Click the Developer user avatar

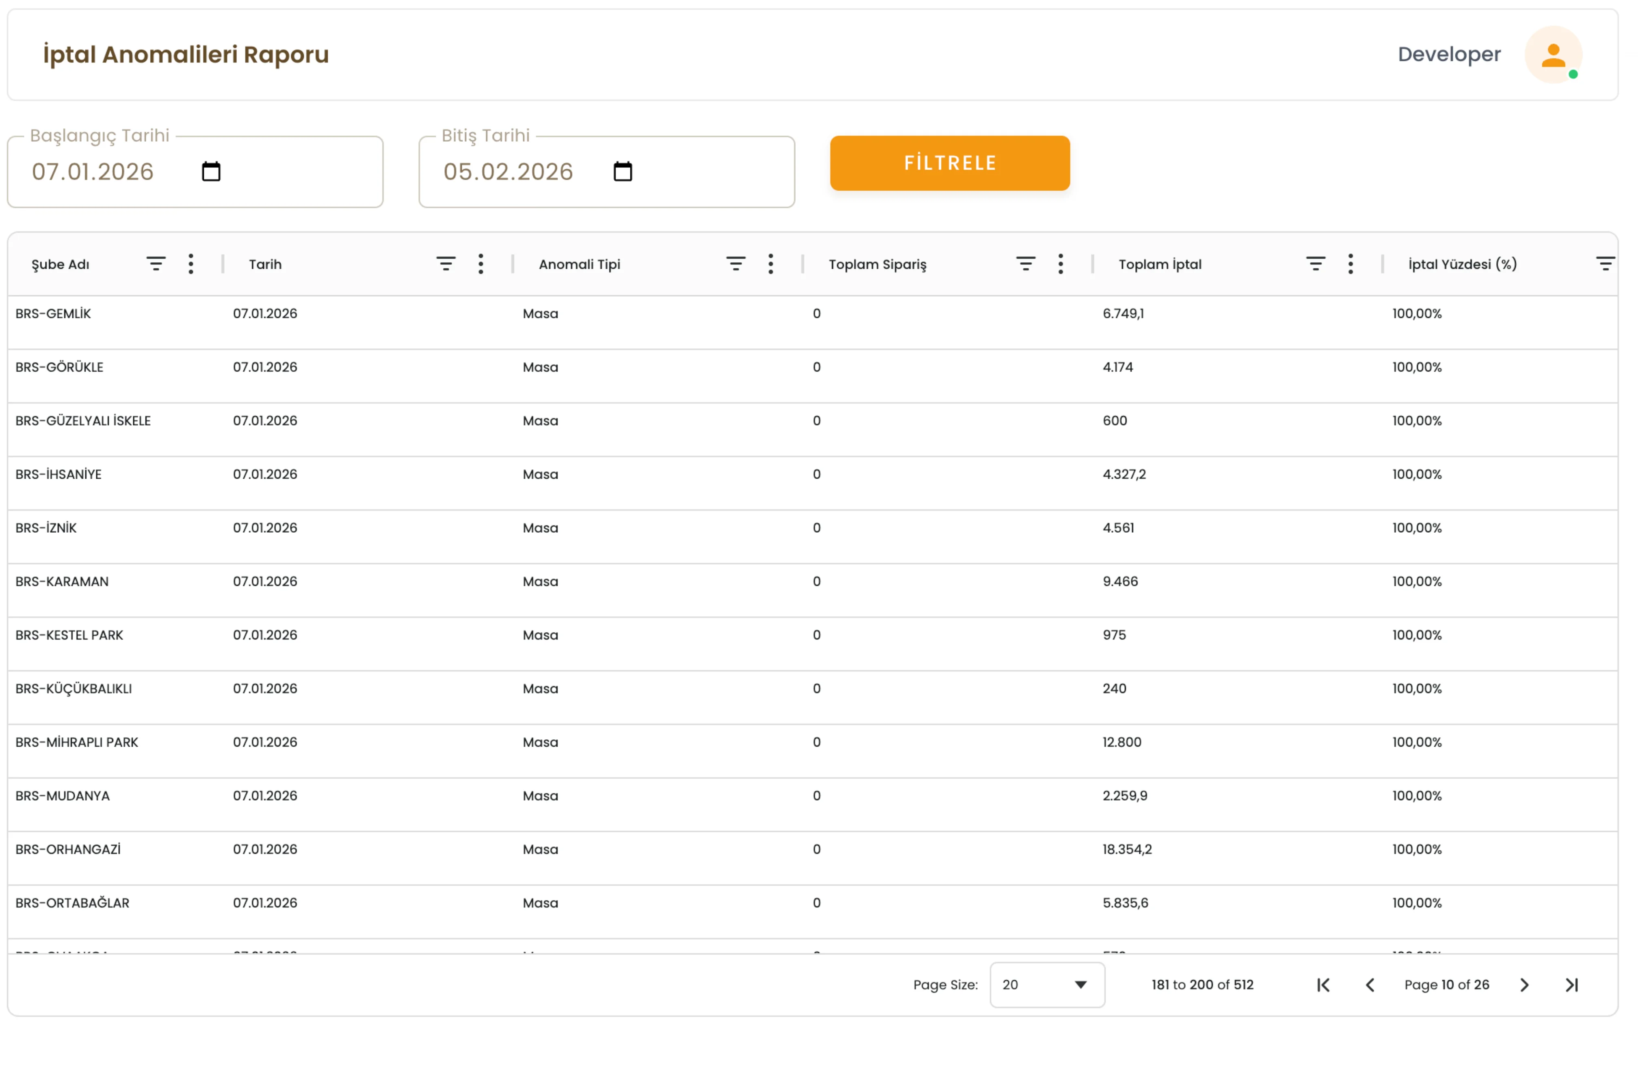point(1553,55)
